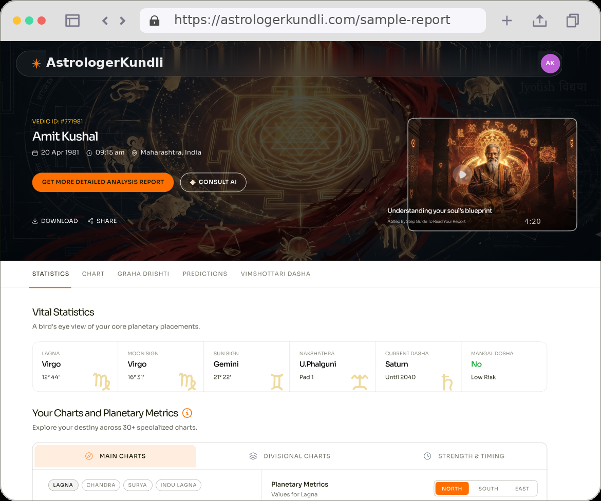601x501 pixels.
Task: Click the Mangal Dosha No value
Action: (476, 364)
